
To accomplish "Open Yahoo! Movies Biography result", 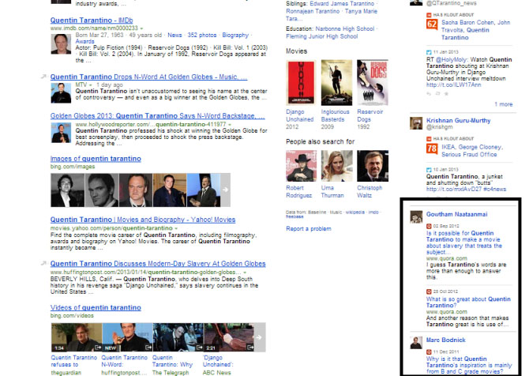I will [x=143, y=220].
